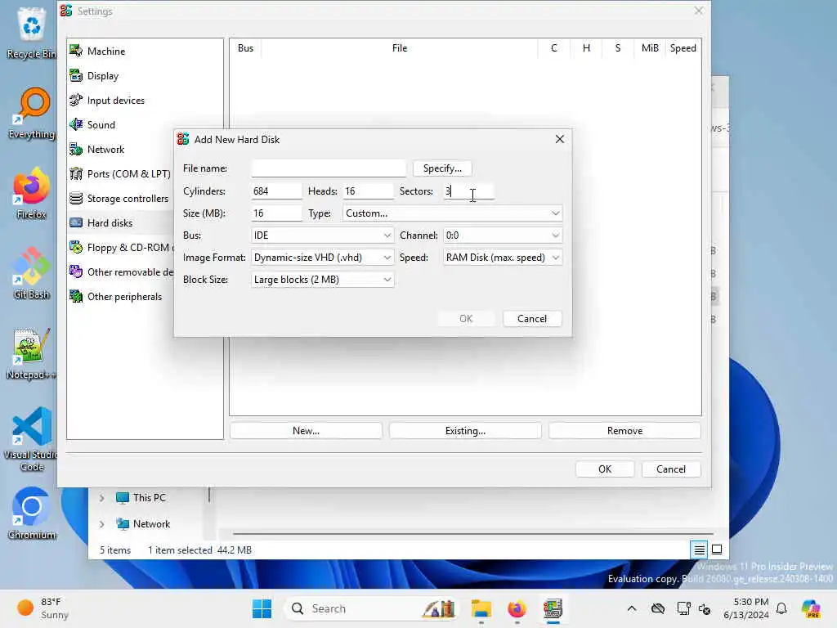The image size is (837, 628).
Task: Open Floppy & CD-ROM drives category
Action: coord(121,248)
